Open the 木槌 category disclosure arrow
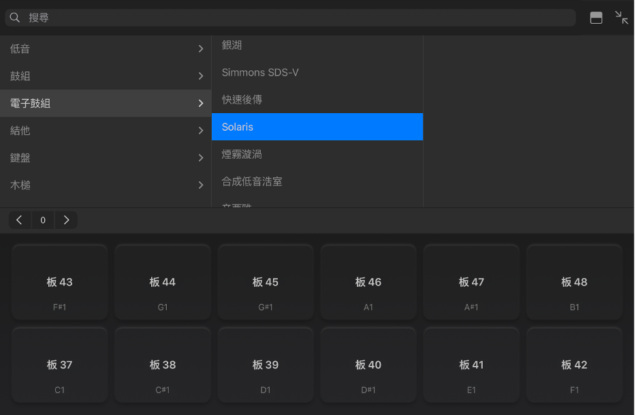Screen dimensions: 636x415 coord(200,185)
